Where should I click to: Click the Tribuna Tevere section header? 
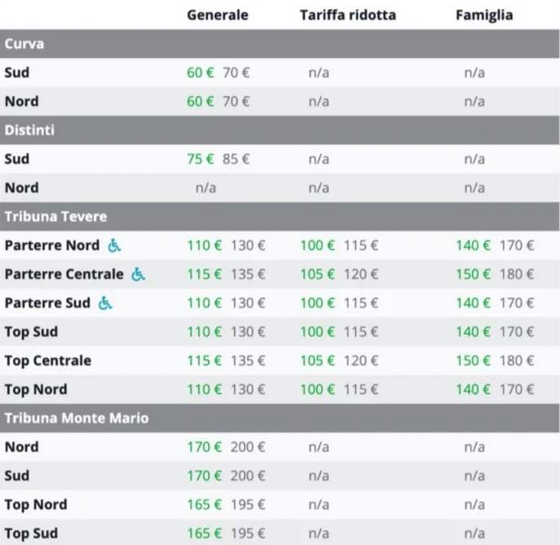(x=280, y=217)
